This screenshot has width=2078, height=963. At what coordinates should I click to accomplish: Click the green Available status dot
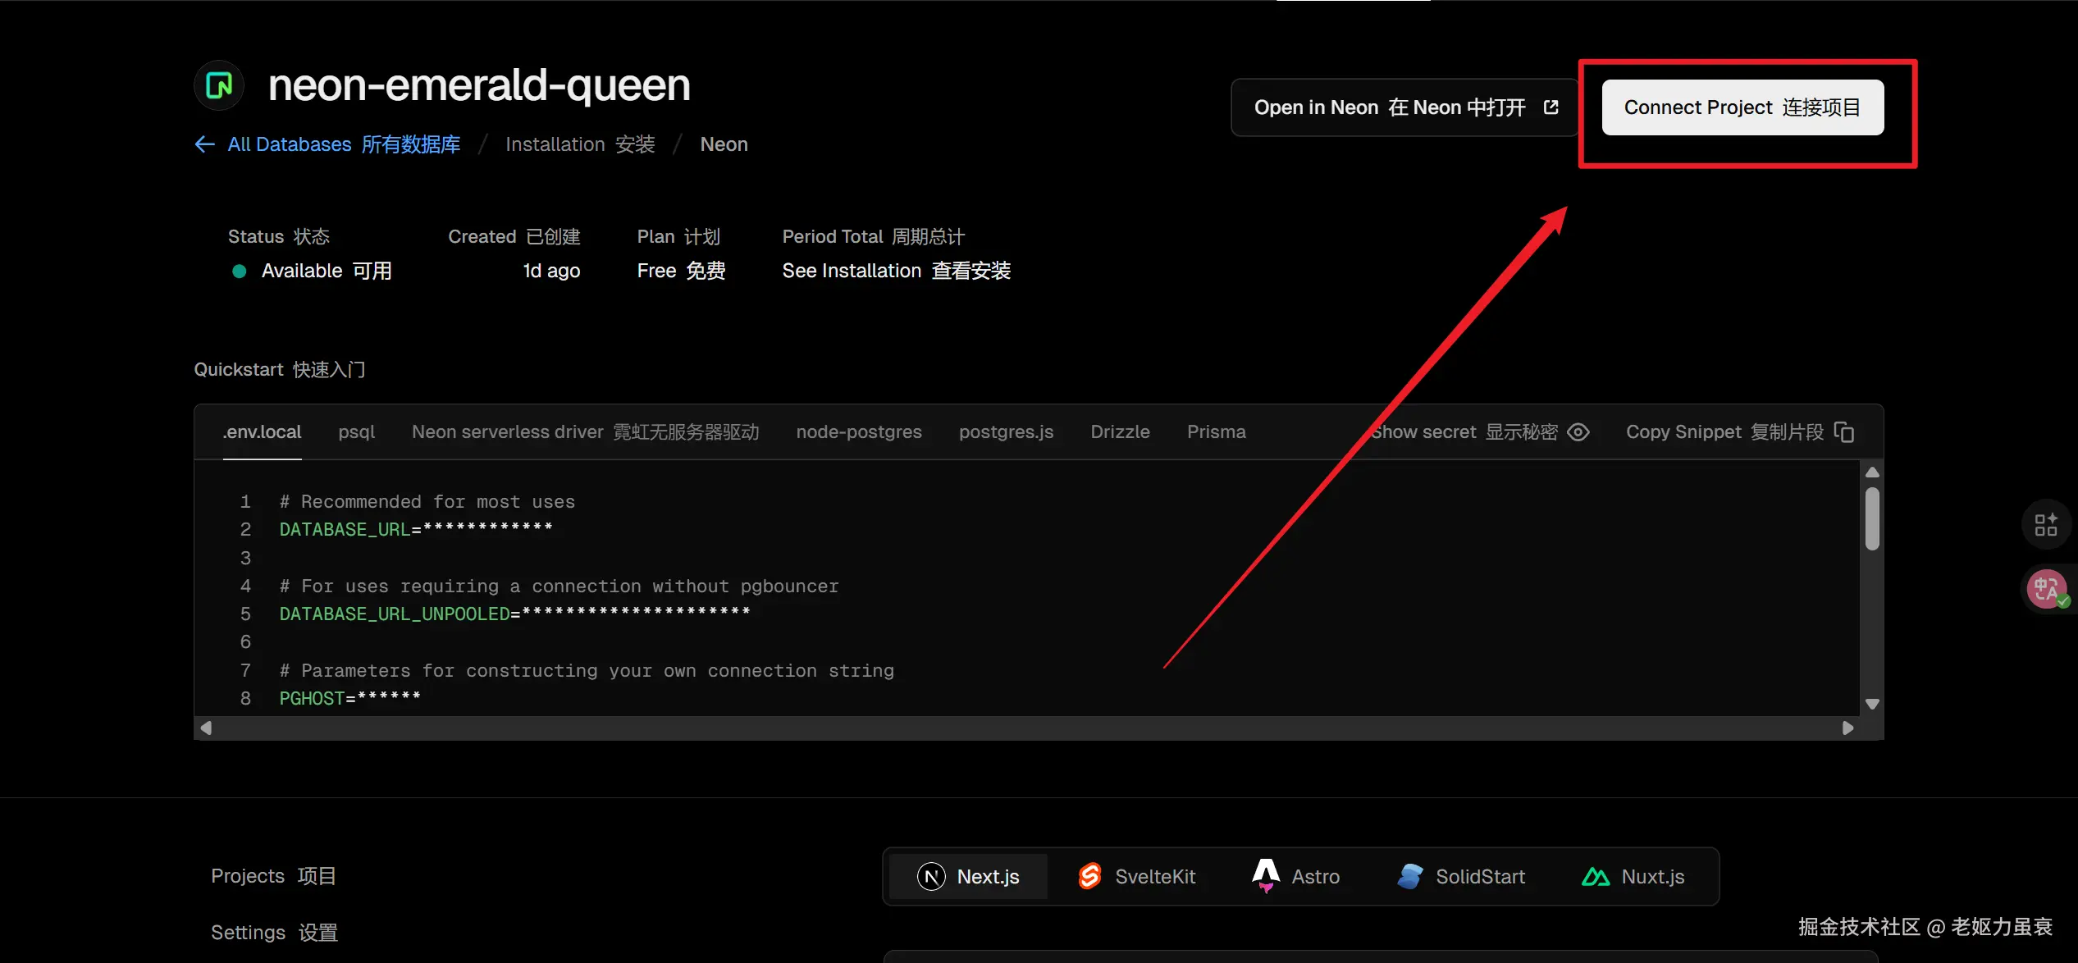tap(240, 272)
